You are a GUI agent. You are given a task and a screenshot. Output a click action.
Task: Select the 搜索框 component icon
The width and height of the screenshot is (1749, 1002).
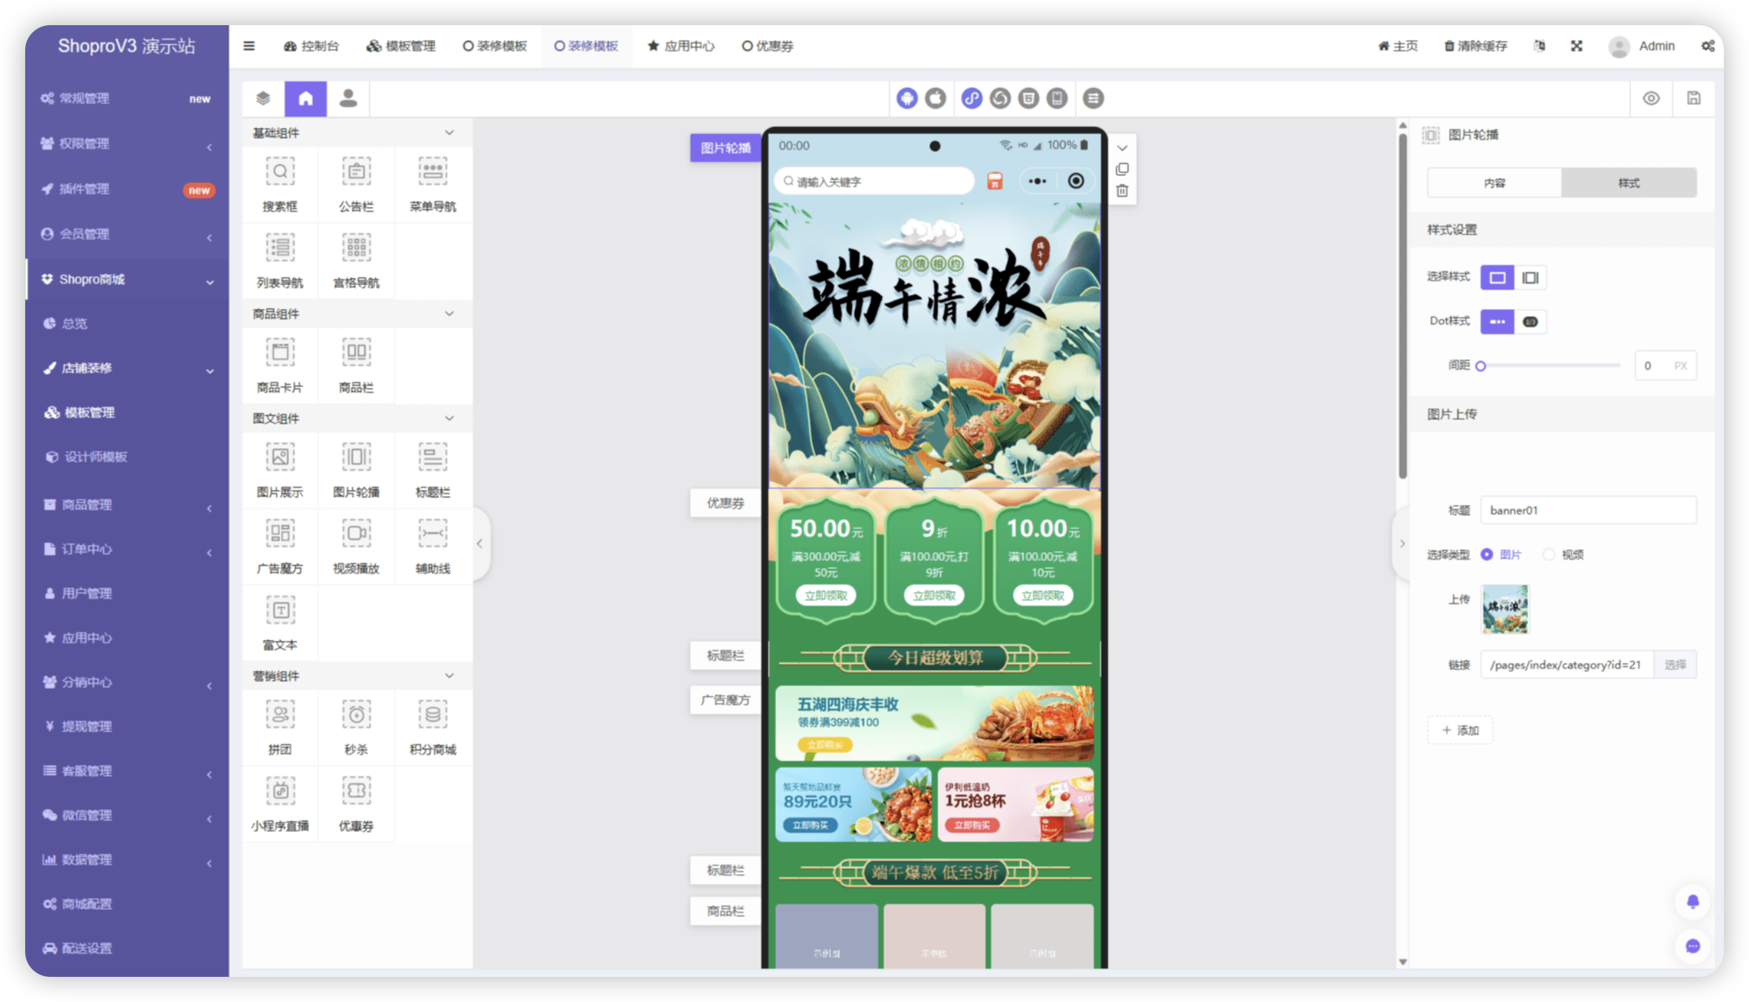(x=280, y=172)
